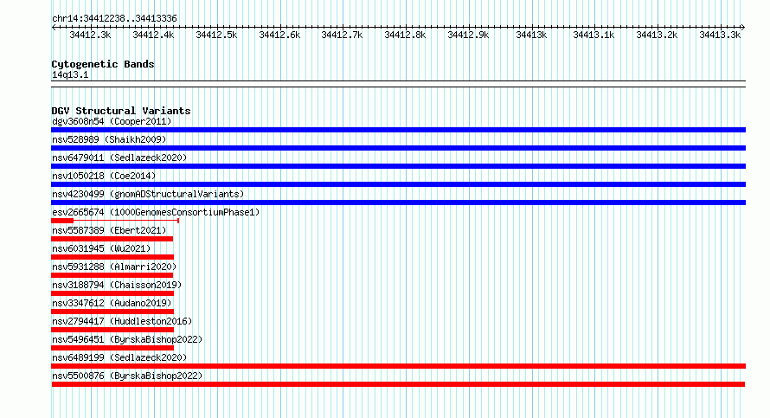Click the left arrow end of the ruler
This screenshot has height=418, width=770.
click(x=54, y=28)
